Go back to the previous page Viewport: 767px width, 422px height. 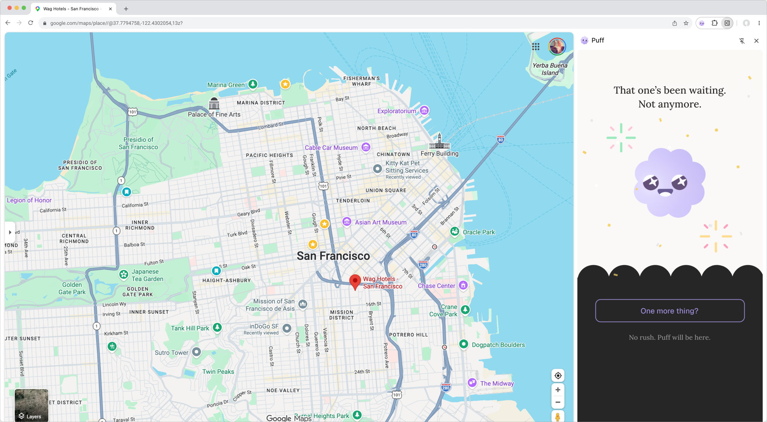pos(8,23)
